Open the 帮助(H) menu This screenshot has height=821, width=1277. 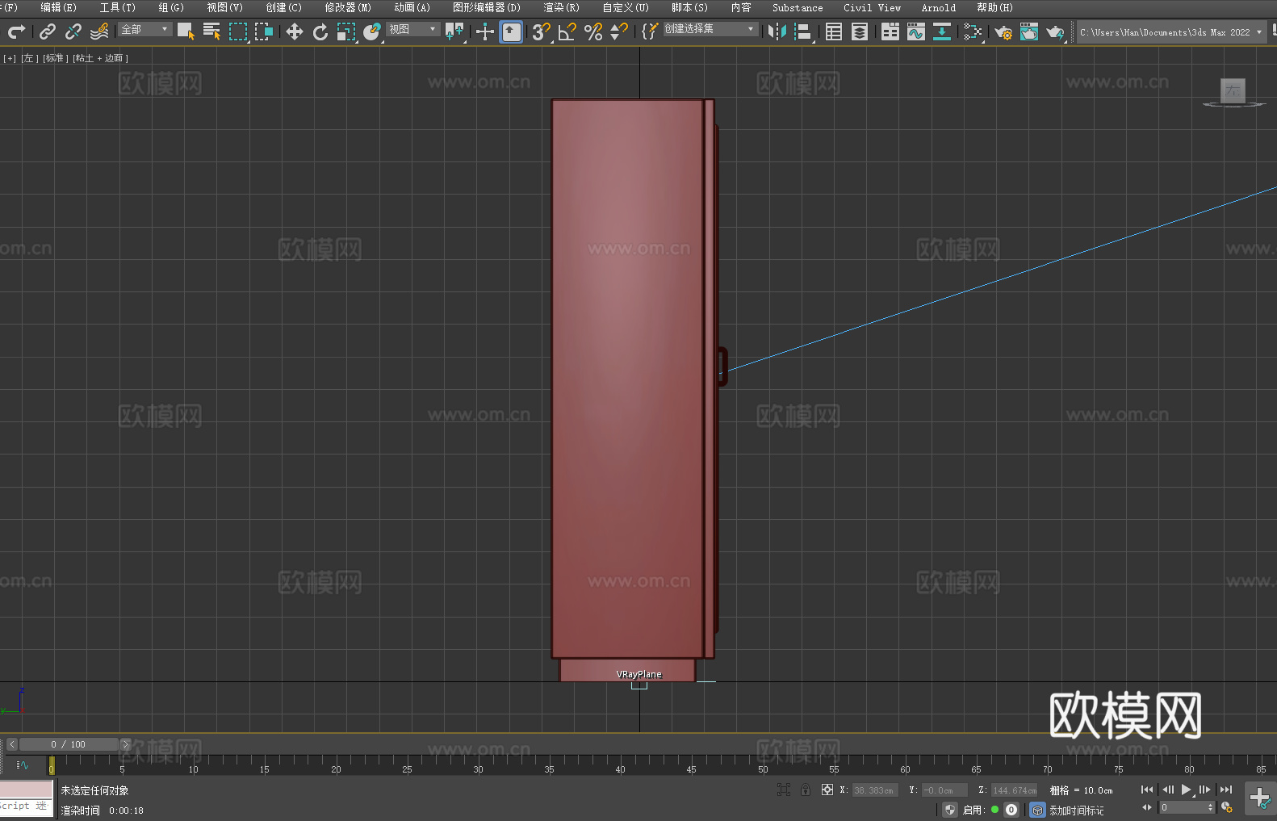pyautogui.click(x=994, y=7)
